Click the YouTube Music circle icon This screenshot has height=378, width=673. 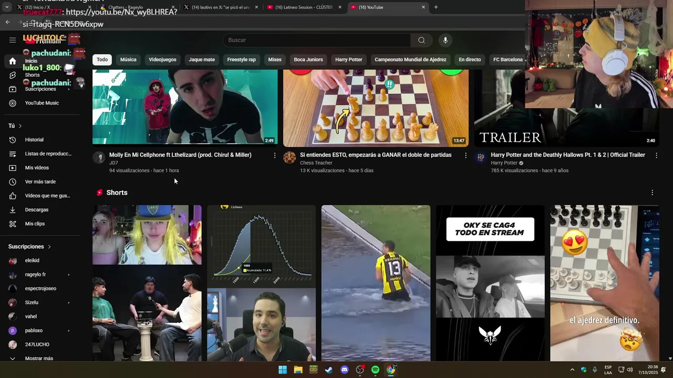[13, 103]
